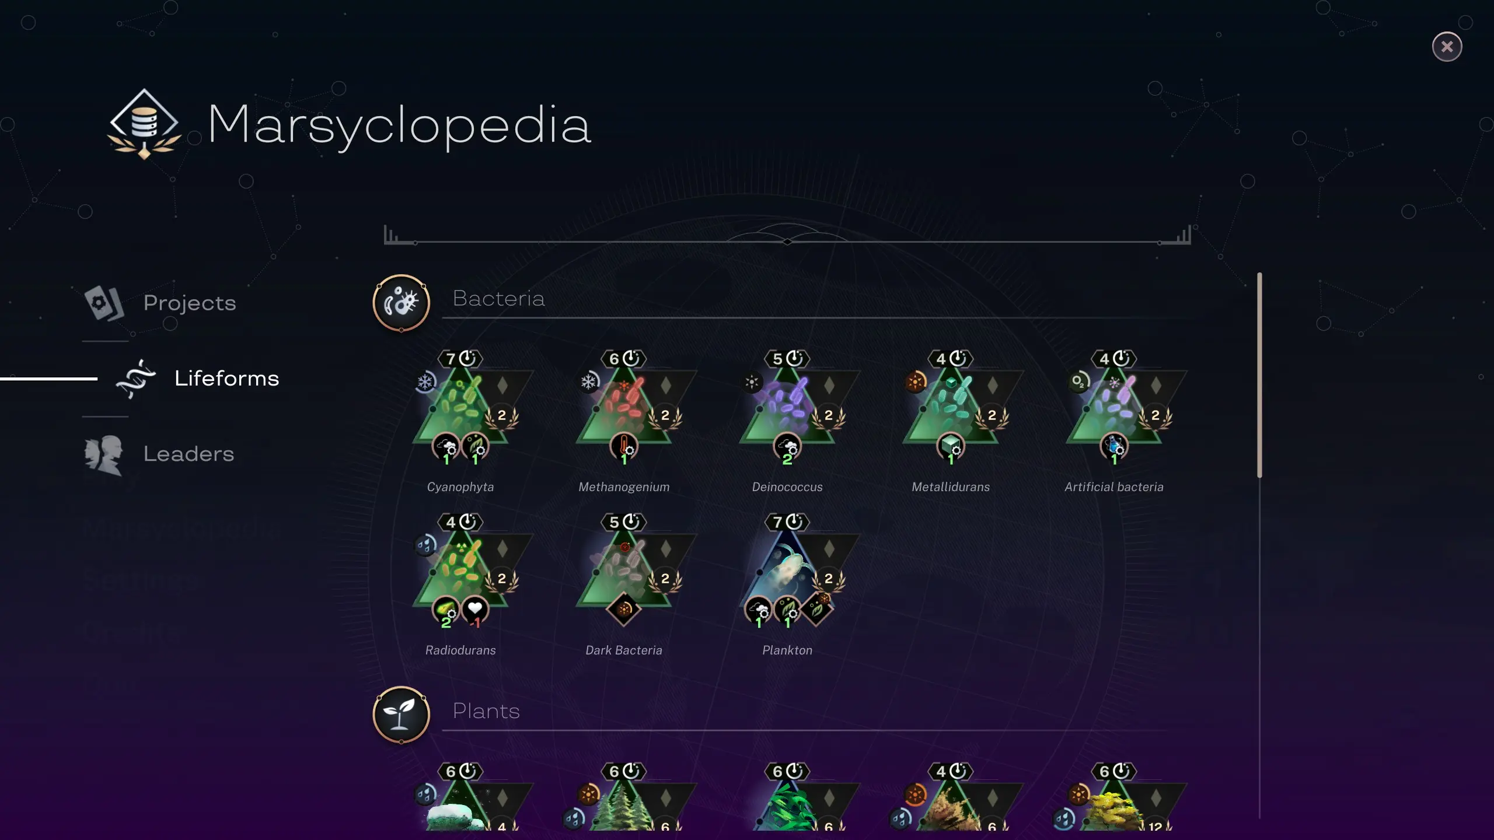Click the lifeforms list scrollbar

(x=1259, y=375)
